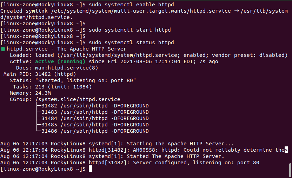292x178 pixels.
Task: Select process 31486 in CGroup tree
Action: 95,131
